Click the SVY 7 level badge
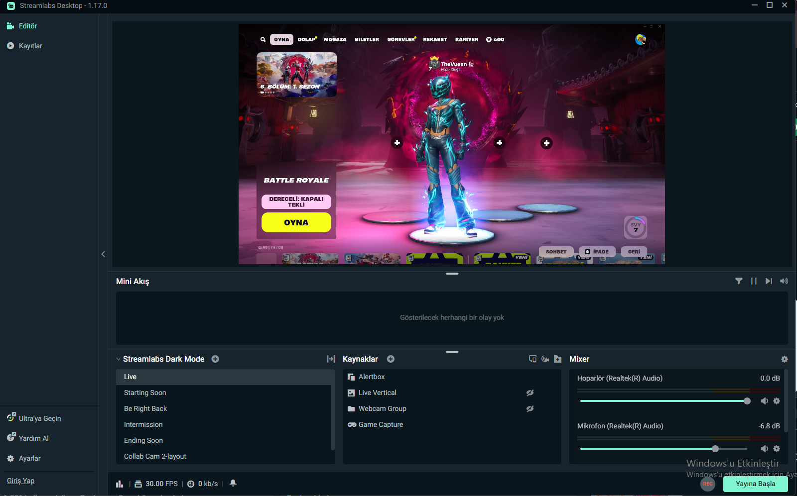This screenshot has width=797, height=496. click(636, 227)
